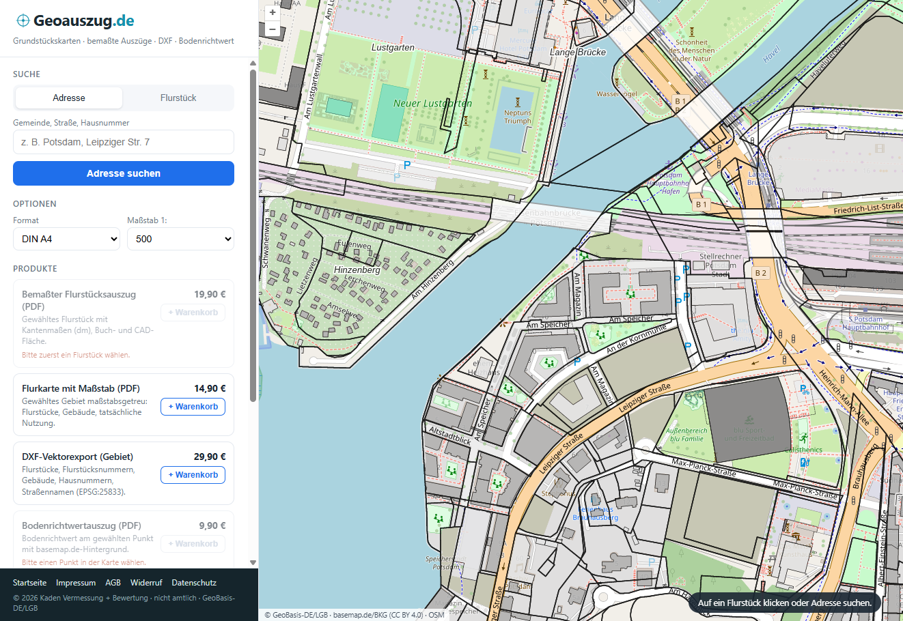Click the 29,90 € price

[210, 457]
